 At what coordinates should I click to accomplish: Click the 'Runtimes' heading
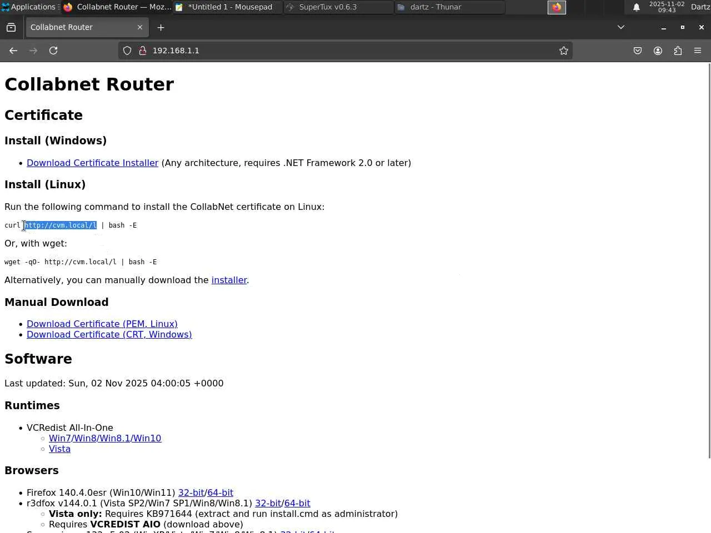pos(32,405)
